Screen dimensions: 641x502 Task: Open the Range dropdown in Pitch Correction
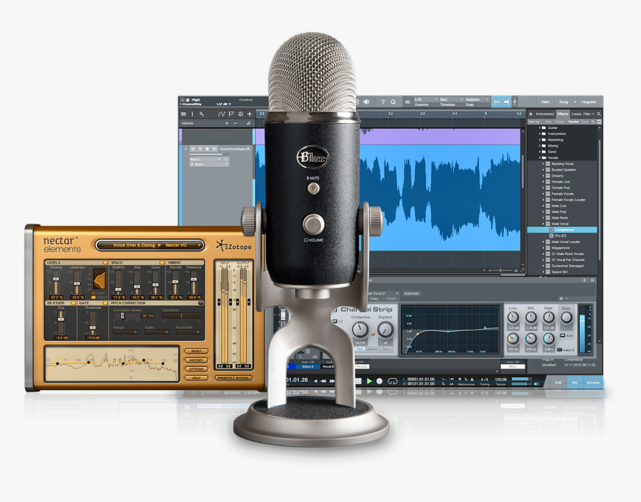(125, 332)
